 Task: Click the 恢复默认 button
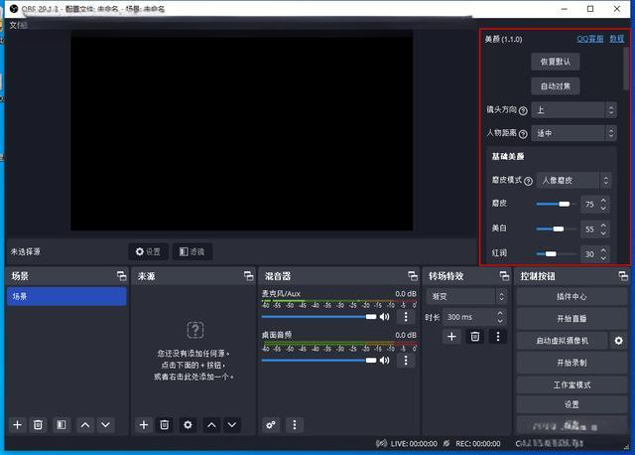[x=557, y=62]
